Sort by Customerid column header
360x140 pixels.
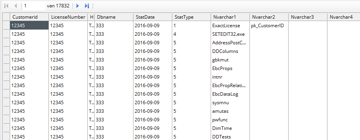point(29,17)
